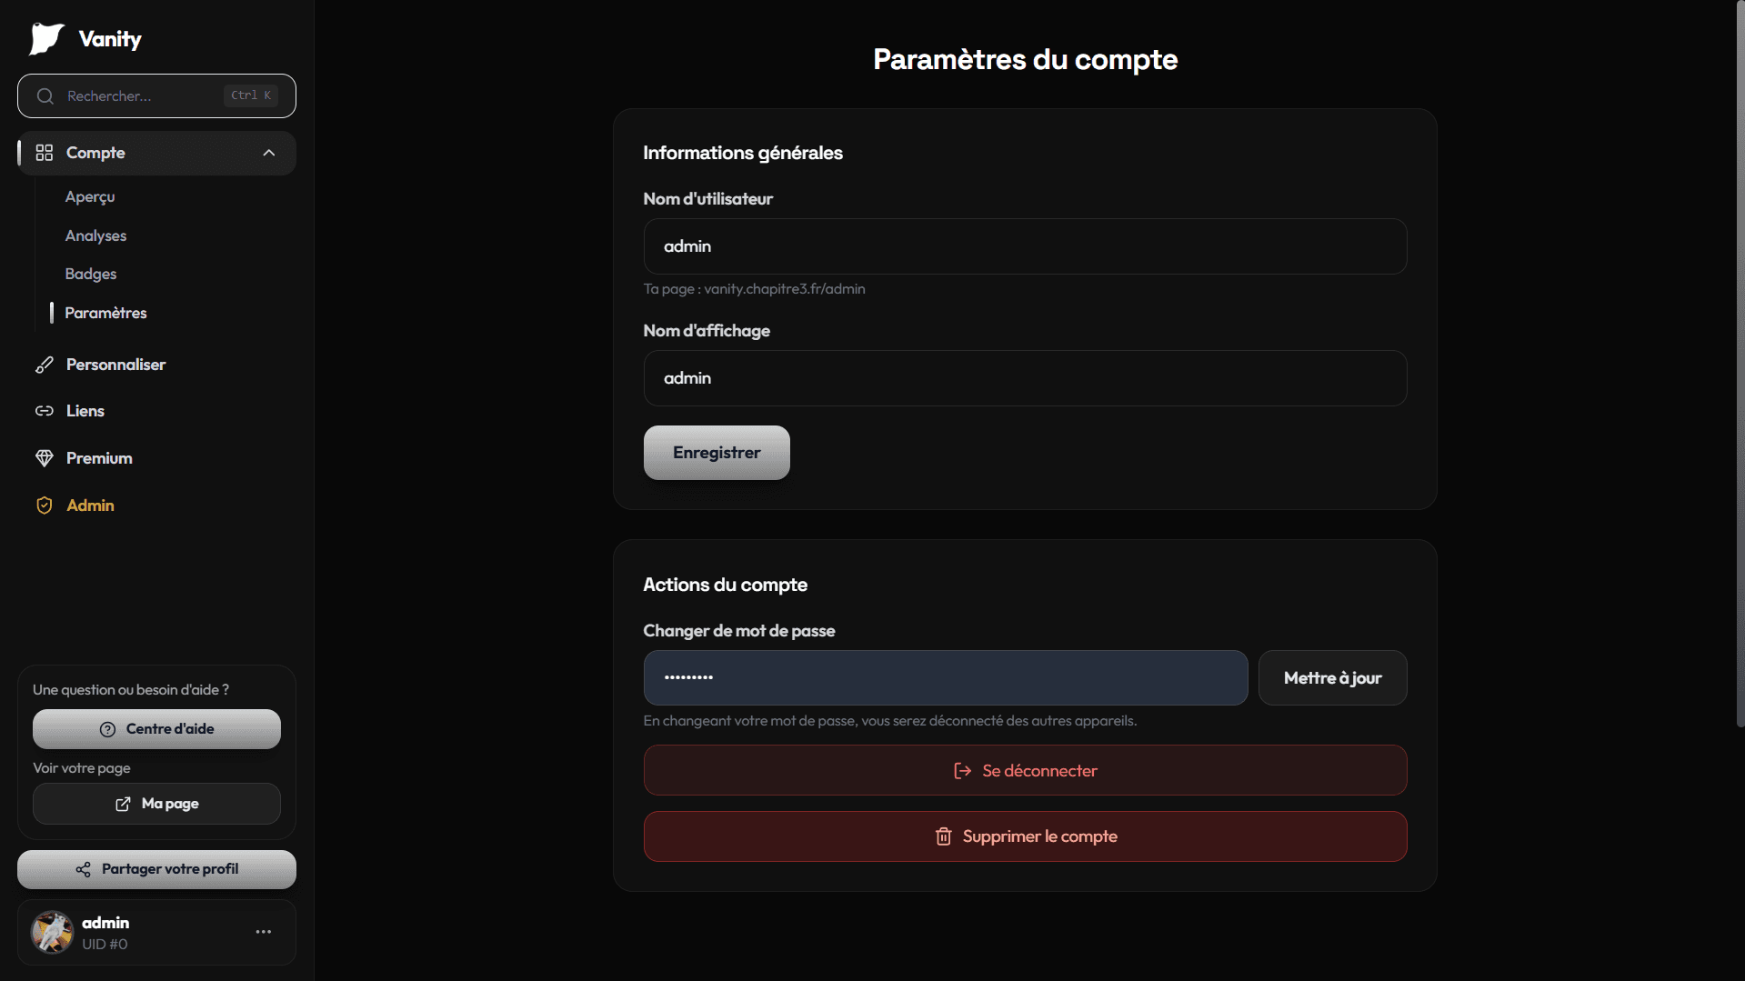Viewport: 1745px width, 981px height.
Task: Focus the Rechercher search field
Action: (156, 95)
